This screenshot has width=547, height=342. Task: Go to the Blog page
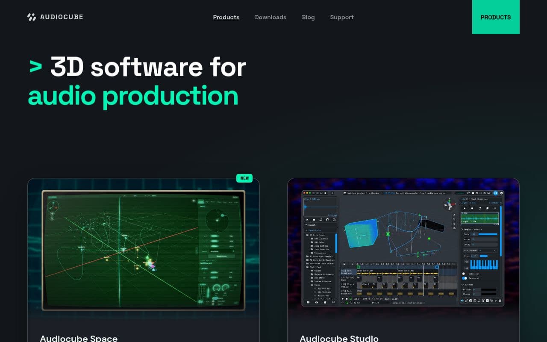tap(308, 17)
